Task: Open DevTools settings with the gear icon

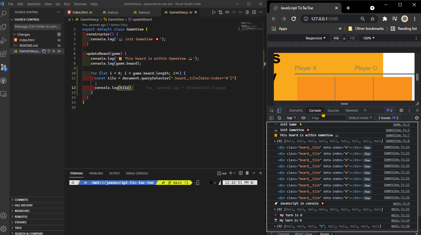Action: [x=401, y=110]
